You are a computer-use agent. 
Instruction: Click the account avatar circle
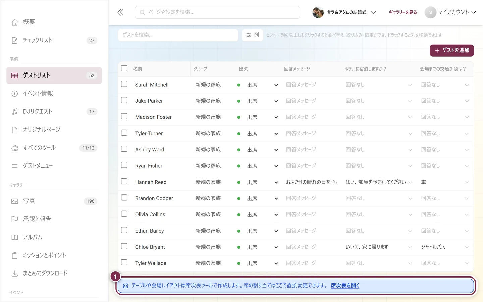click(x=430, y=12)
